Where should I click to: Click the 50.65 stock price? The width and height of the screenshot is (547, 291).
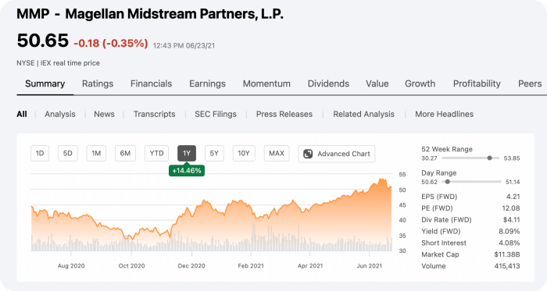click(x=42, y=41)
